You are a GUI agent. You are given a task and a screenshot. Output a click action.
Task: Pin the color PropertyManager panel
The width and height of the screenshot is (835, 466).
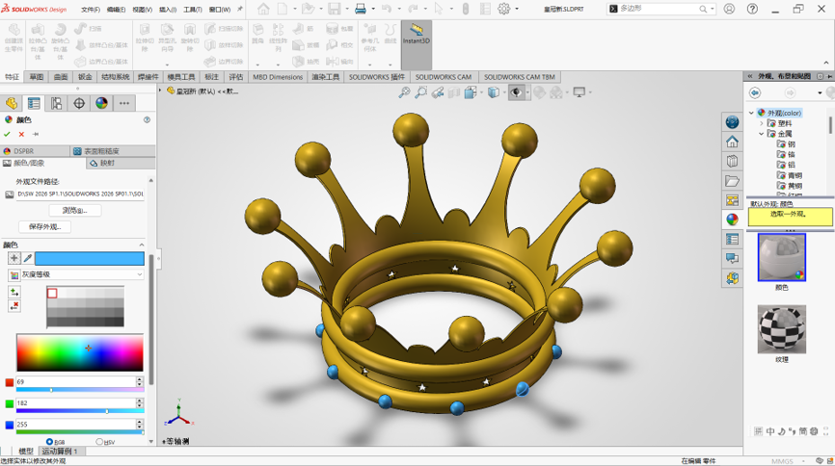[x=36, y=134]
